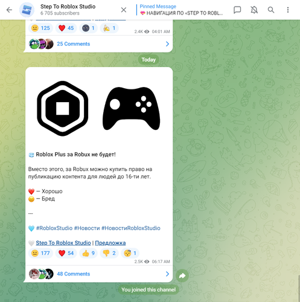This screenshot has height=302, width=300.
Task: Expand 48 Comments via its chevron
Action: pyautogui.click(x=167, y=274)
